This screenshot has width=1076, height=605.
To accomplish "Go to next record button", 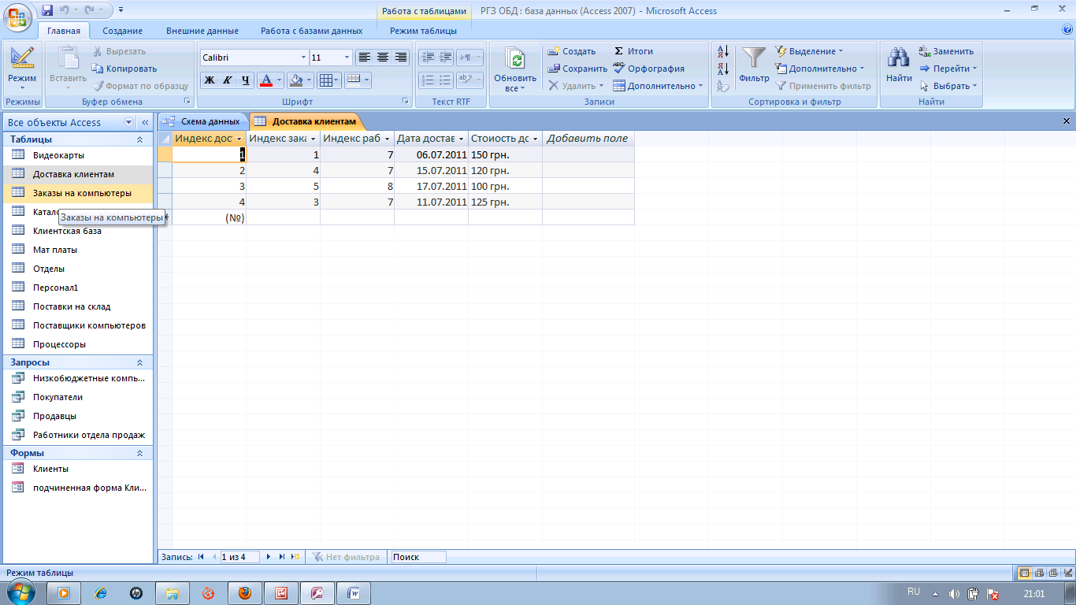I will (x=269, y=557).
